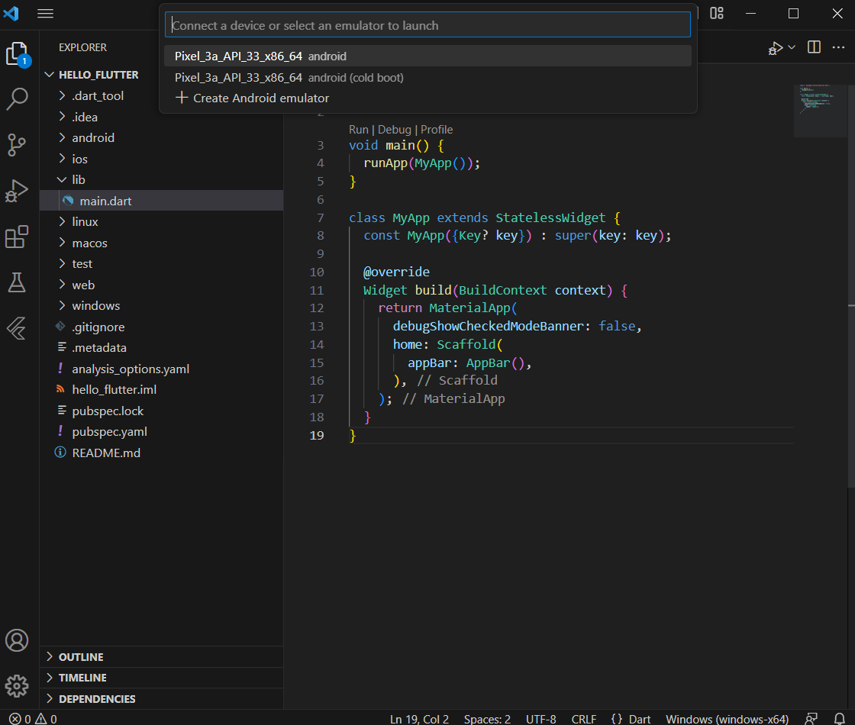Viewport: 855px width, 725px height.
Task: Click the code minimap preview
Action: tap(820, 111)
